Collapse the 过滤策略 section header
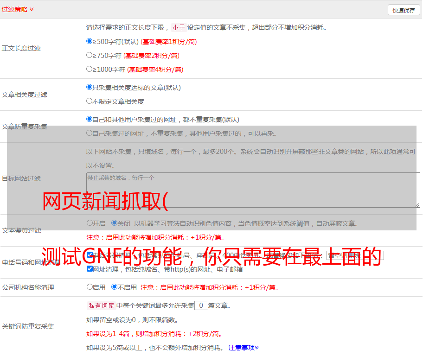The width and height of the screenshot is (423, 356). pyautogui.click(x=18, y=9)
